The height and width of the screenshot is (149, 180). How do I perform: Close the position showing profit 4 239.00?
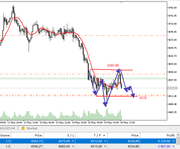tap(173, 141)
